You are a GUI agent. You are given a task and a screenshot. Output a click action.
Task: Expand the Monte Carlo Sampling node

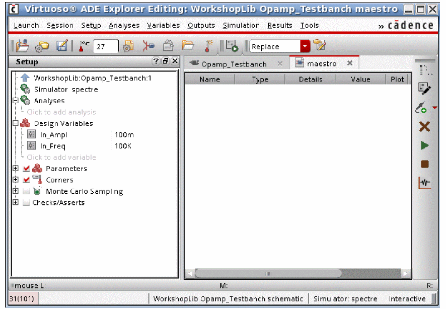click(x=16, y=191)
